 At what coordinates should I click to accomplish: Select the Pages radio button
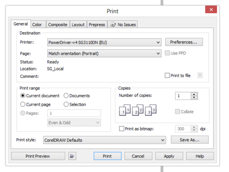coord(23,113)
